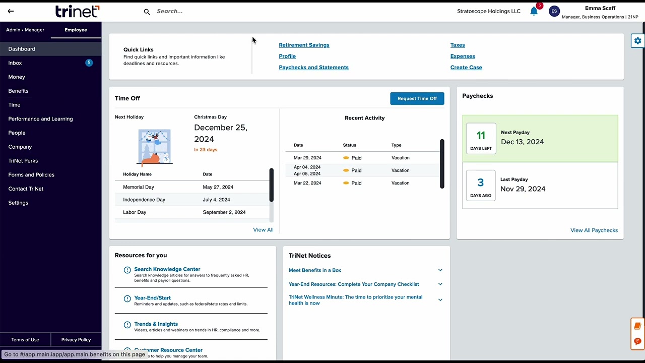Click Terms of Use link

(25, 340)
